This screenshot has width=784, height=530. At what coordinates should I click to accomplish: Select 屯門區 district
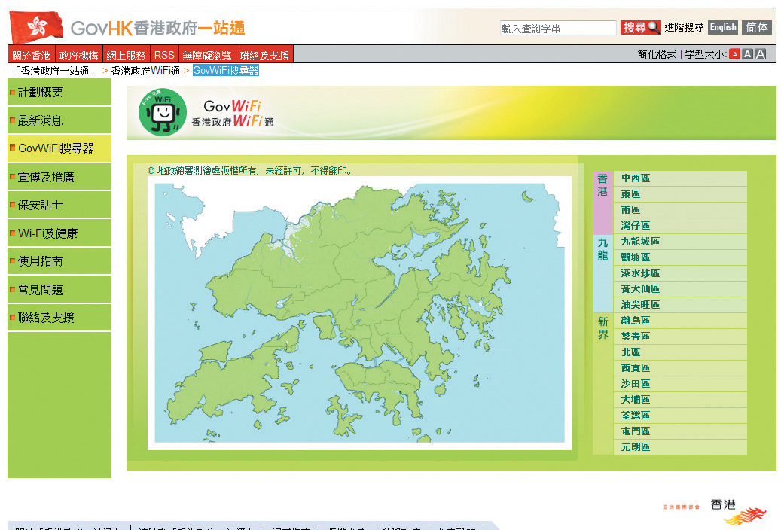[x=680, y=431]
